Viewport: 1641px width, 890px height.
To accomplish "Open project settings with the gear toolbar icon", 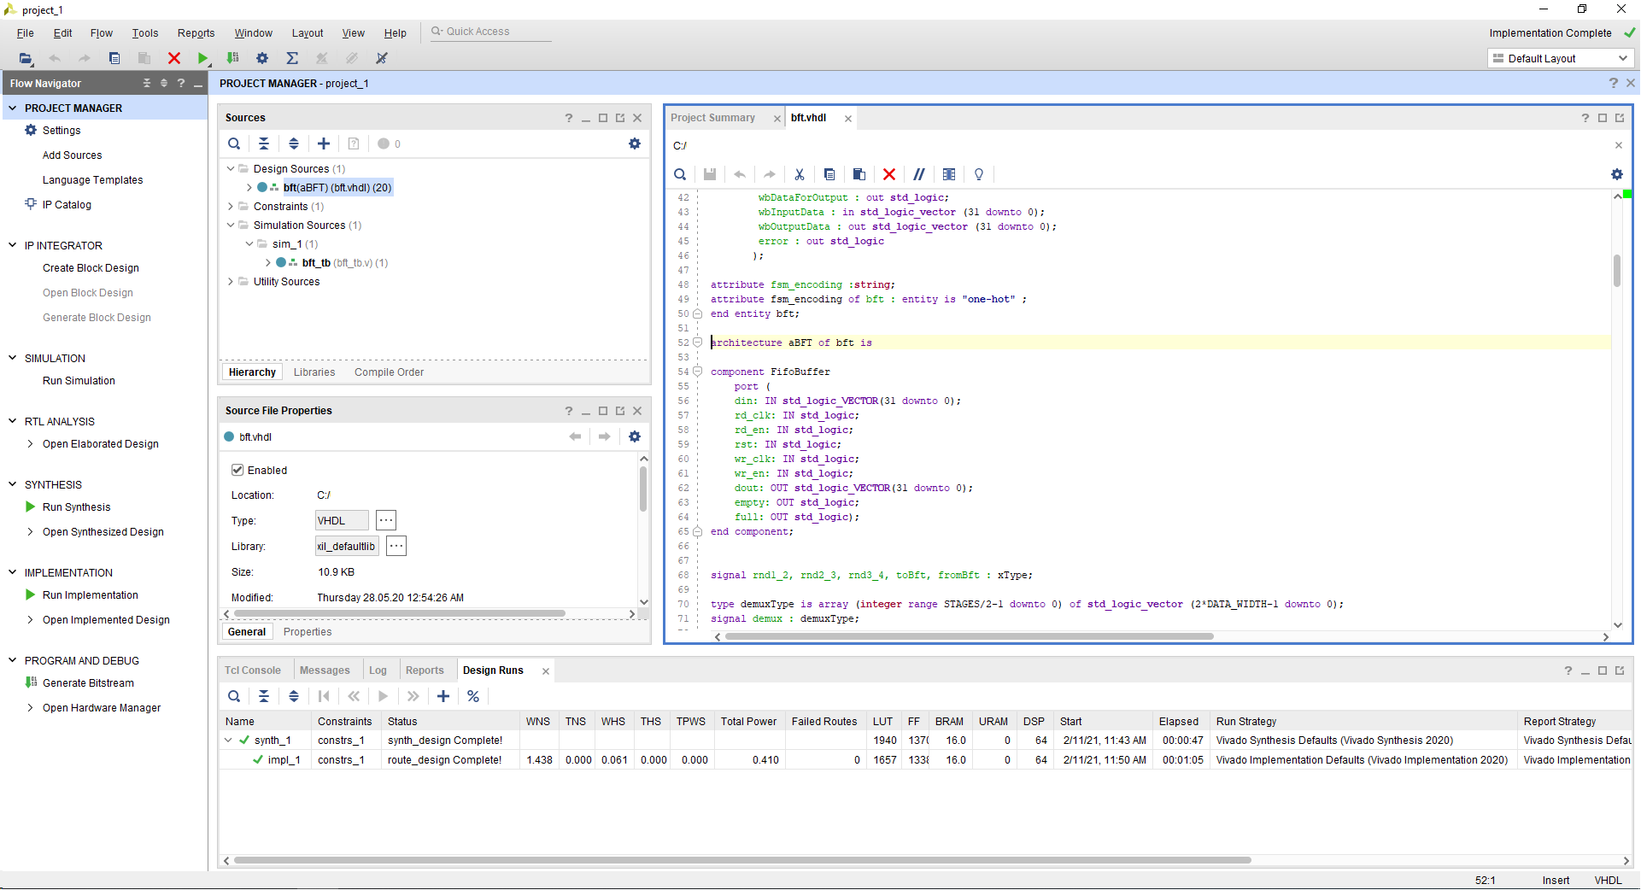I will [262, 58].
